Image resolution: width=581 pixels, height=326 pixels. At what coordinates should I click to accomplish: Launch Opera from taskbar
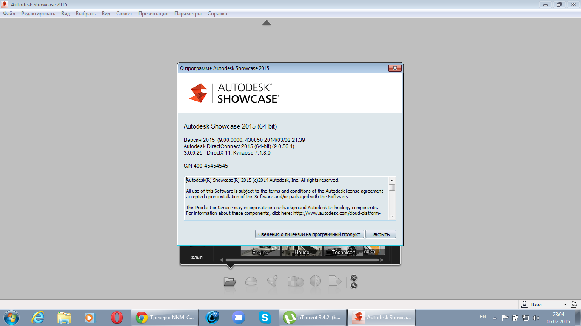pyautogui.click(x=117, y=318)
